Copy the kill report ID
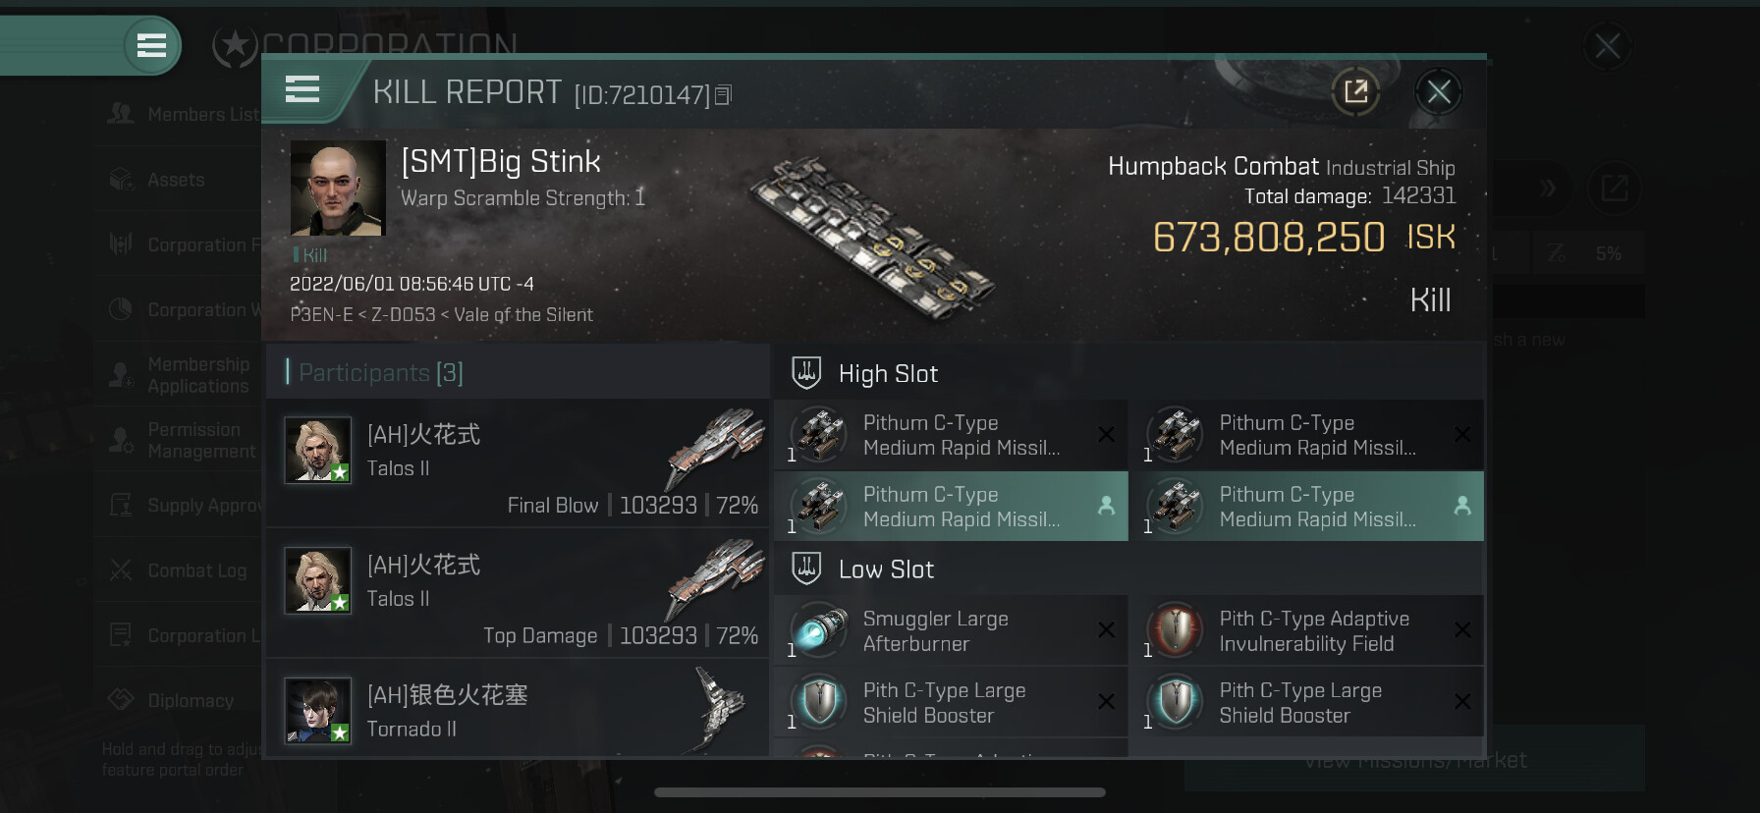 (724, 95)
